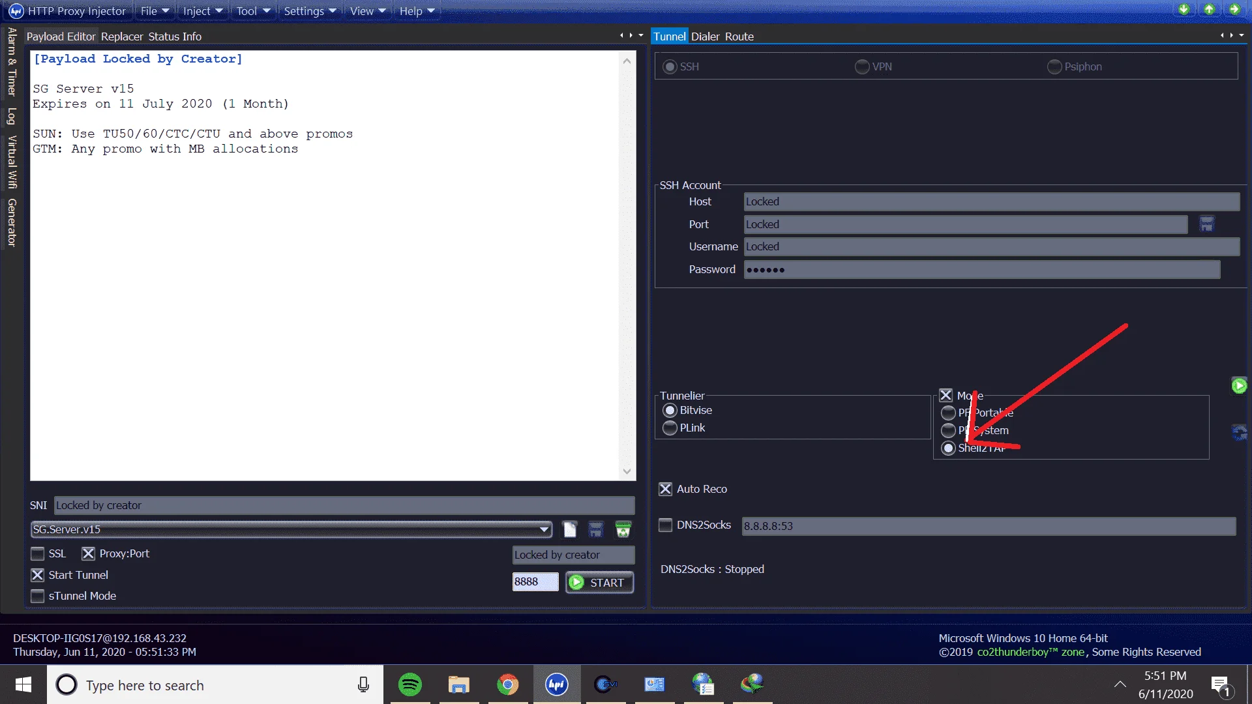Click the DNS2Socks 8.8.8.8:53 field
Image resolution: width=1252 pixels, height=704 pixels.
point(989,526)
